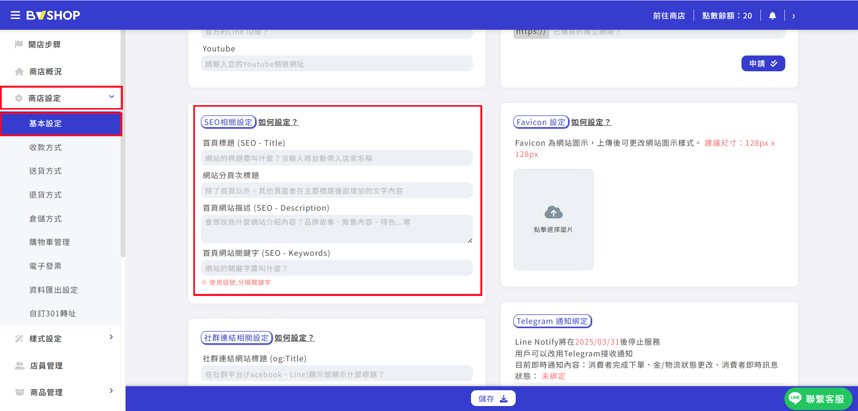This screenshot has height=411, width=858.
Task: Expand the 商品管理 chevron
Action: pos(111,391)
